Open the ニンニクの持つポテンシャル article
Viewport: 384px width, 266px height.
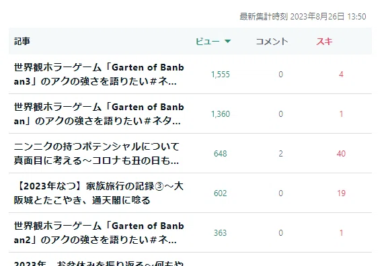click(x=97, y=153)
